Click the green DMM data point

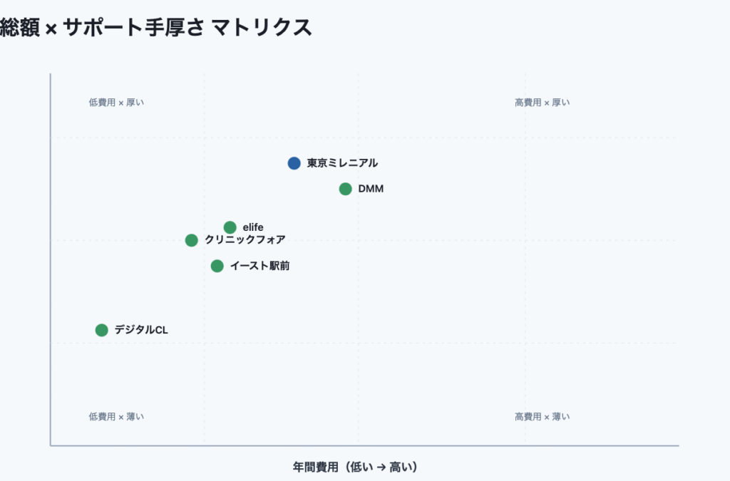[345, 189]
